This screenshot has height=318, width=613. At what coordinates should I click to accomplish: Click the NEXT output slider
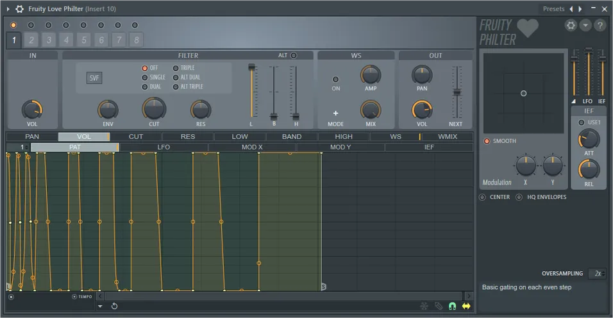tap(457, 92)
